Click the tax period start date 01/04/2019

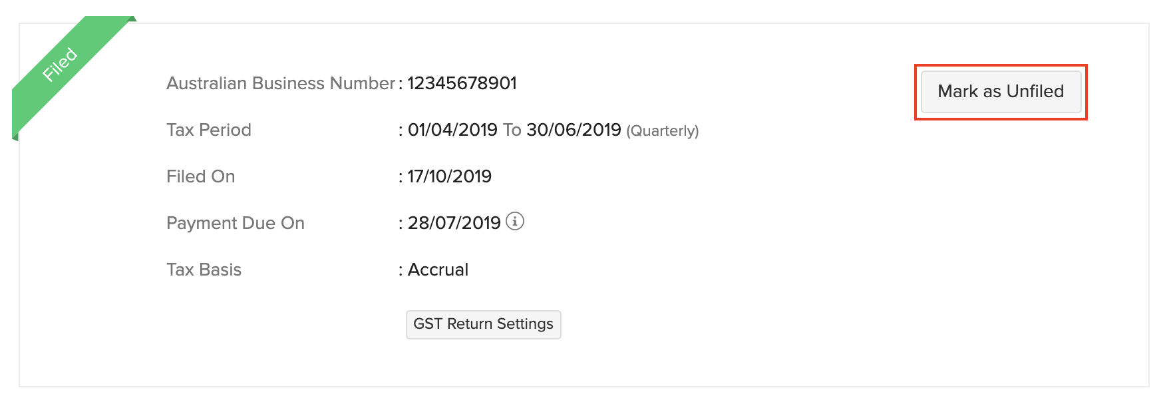tap(452, 130)
